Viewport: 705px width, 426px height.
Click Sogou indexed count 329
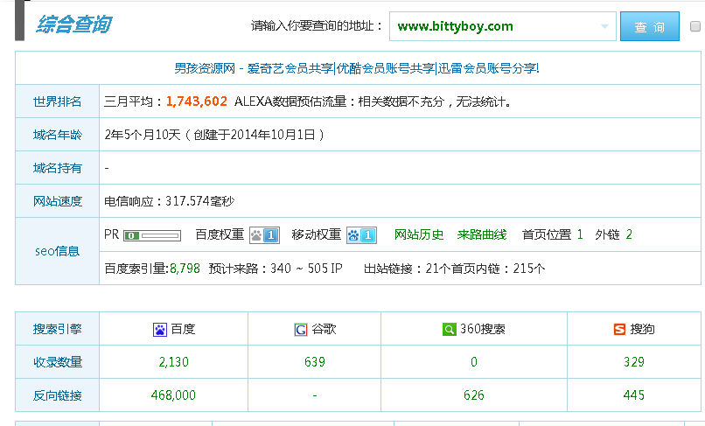click(x=634, y=362)
